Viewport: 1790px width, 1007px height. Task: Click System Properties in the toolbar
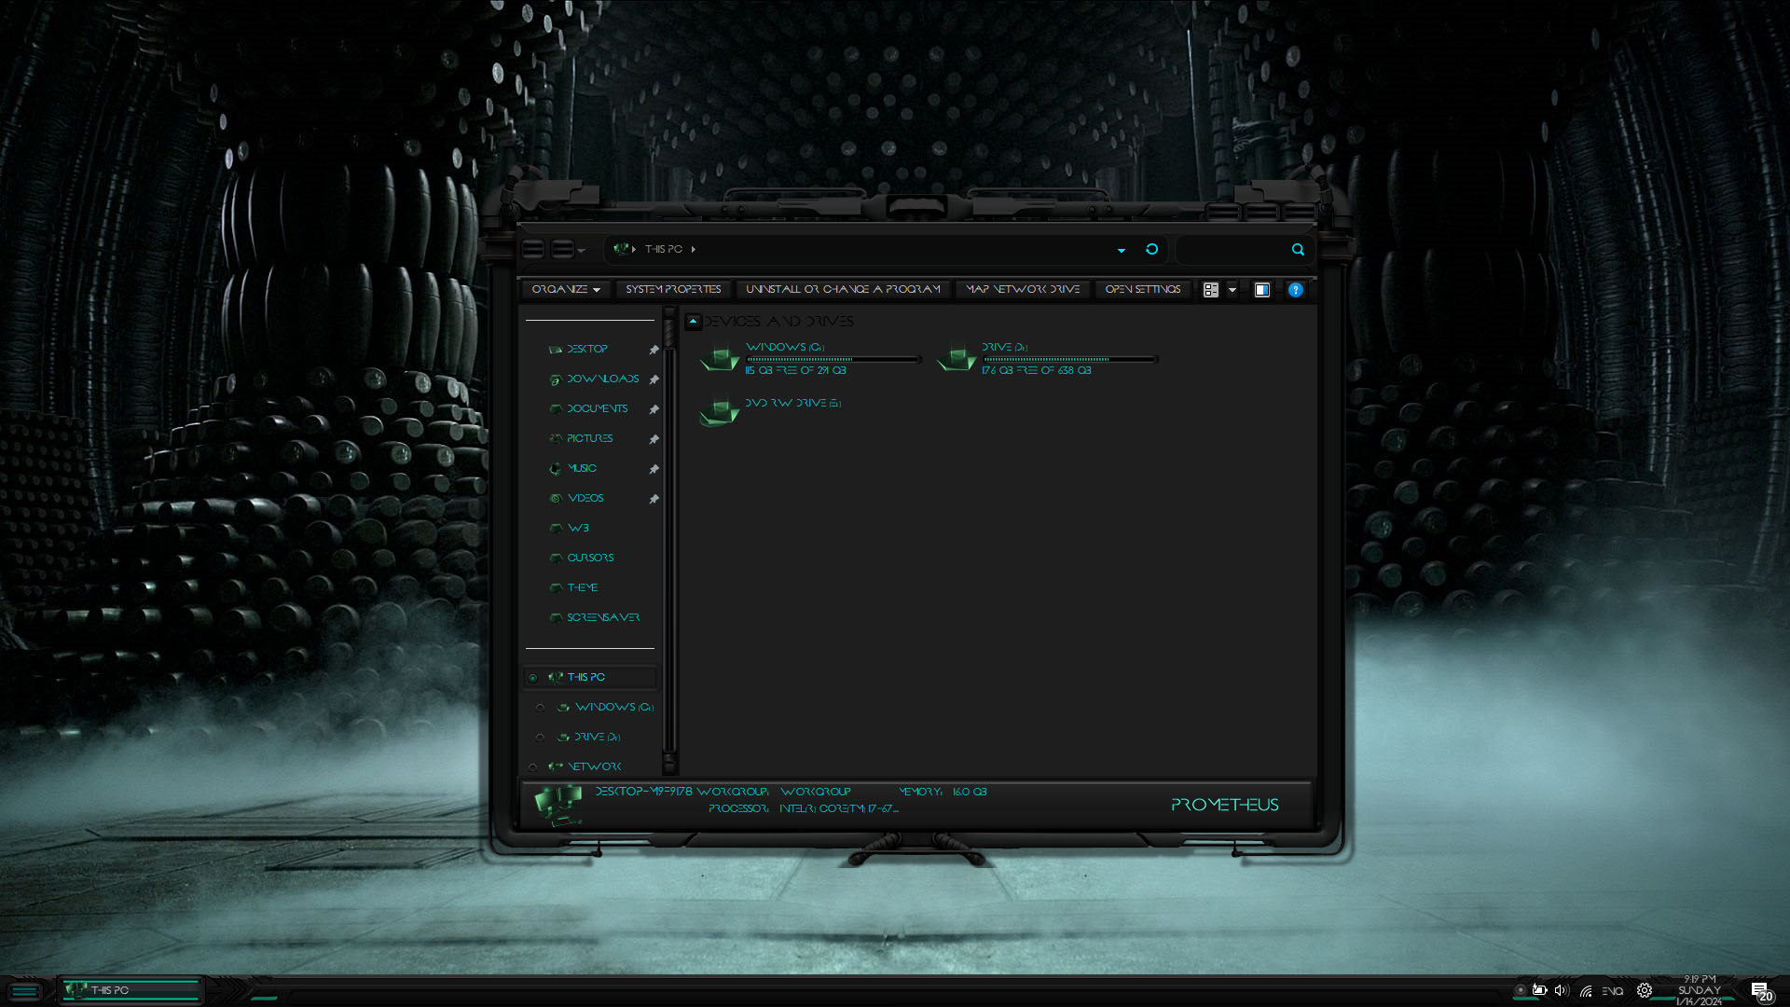tap(673, 290)
